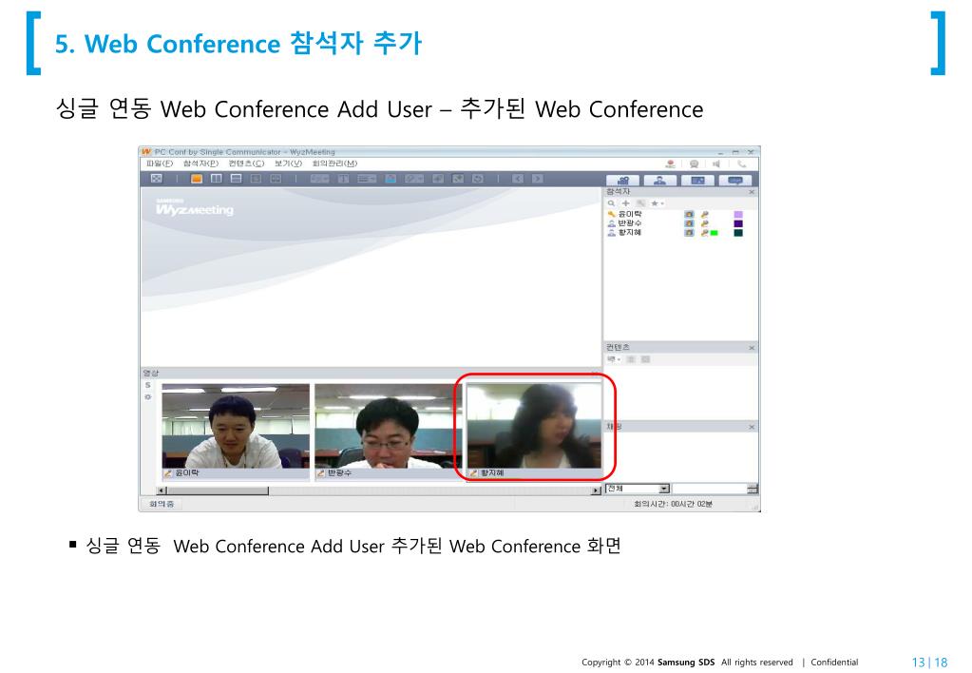Toggle the microphone icon for 반광수
Image resolution: width=972 pixels, height=673 pixels.
click(x=705, y=223)
